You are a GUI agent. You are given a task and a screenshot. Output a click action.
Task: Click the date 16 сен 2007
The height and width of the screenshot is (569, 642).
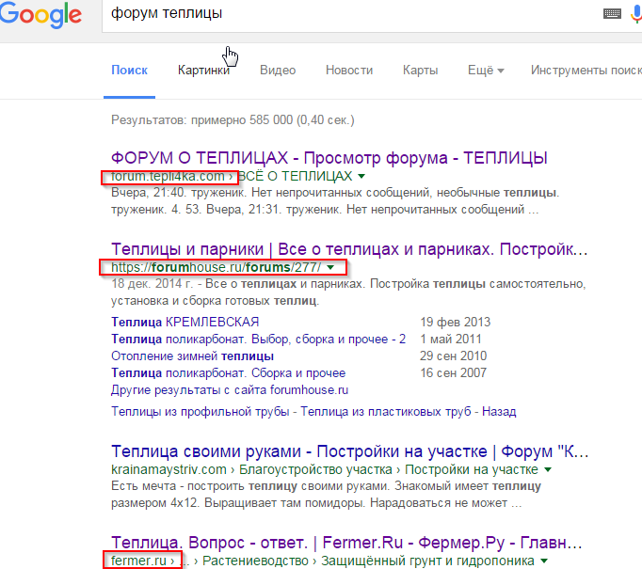tap(453, 373)
